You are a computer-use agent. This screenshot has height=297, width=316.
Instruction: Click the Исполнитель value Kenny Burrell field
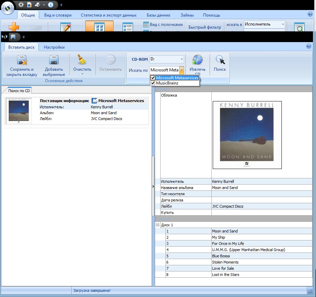pos(262,181)
